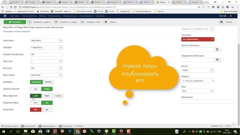Open Animation dropdown showing FadeInDown

click(x=46, y=48)
